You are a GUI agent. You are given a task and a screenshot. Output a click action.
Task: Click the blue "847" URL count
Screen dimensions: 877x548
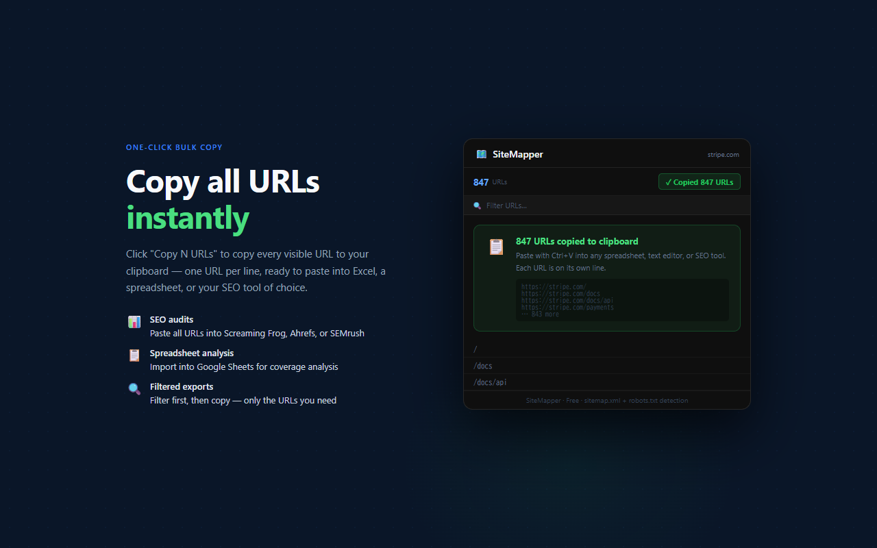tap(481, 182)
